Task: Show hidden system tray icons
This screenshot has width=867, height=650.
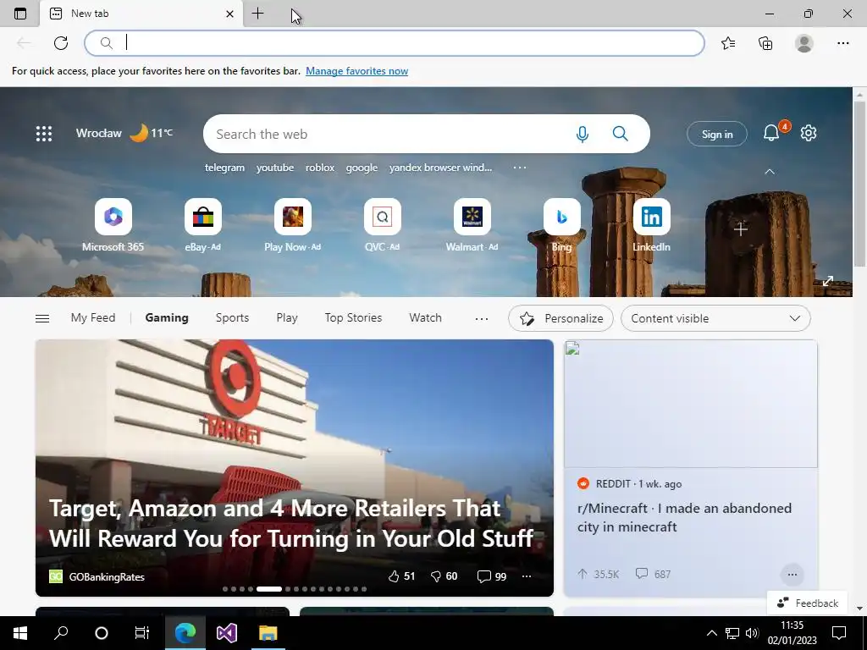Action: pyautogui.click(x=711, y=633)
